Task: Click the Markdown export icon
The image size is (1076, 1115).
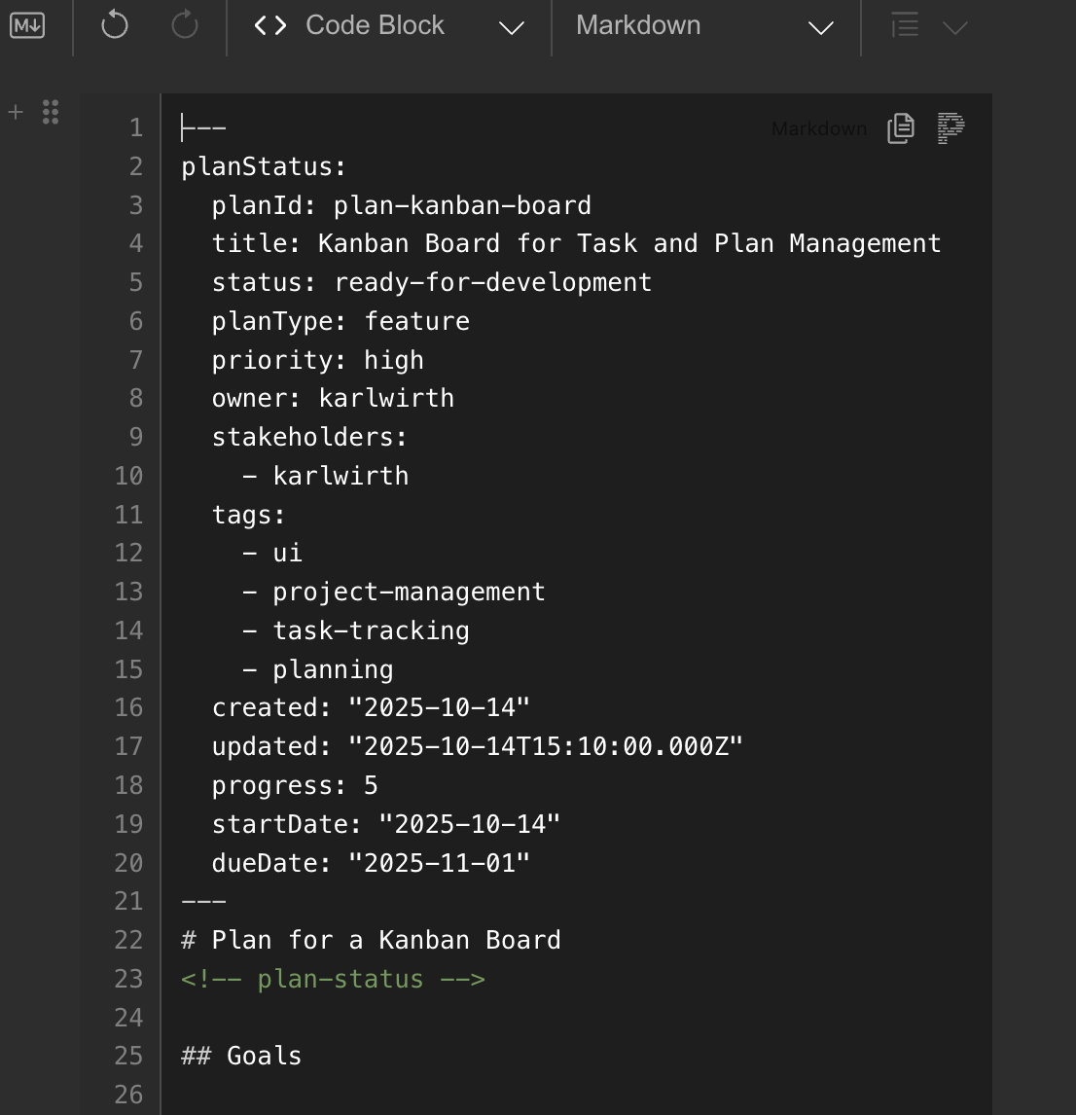Action: click(28, 24)
